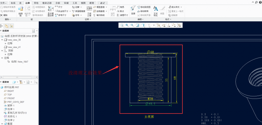Select the 几何公差 geometric tolerance tool
Viewport: 262px width, 125px height.
(x=89, y=11)
